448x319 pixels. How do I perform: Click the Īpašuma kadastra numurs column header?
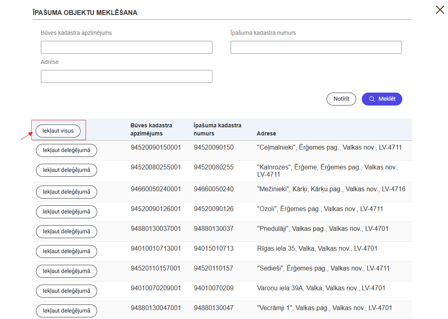[217, 129]
